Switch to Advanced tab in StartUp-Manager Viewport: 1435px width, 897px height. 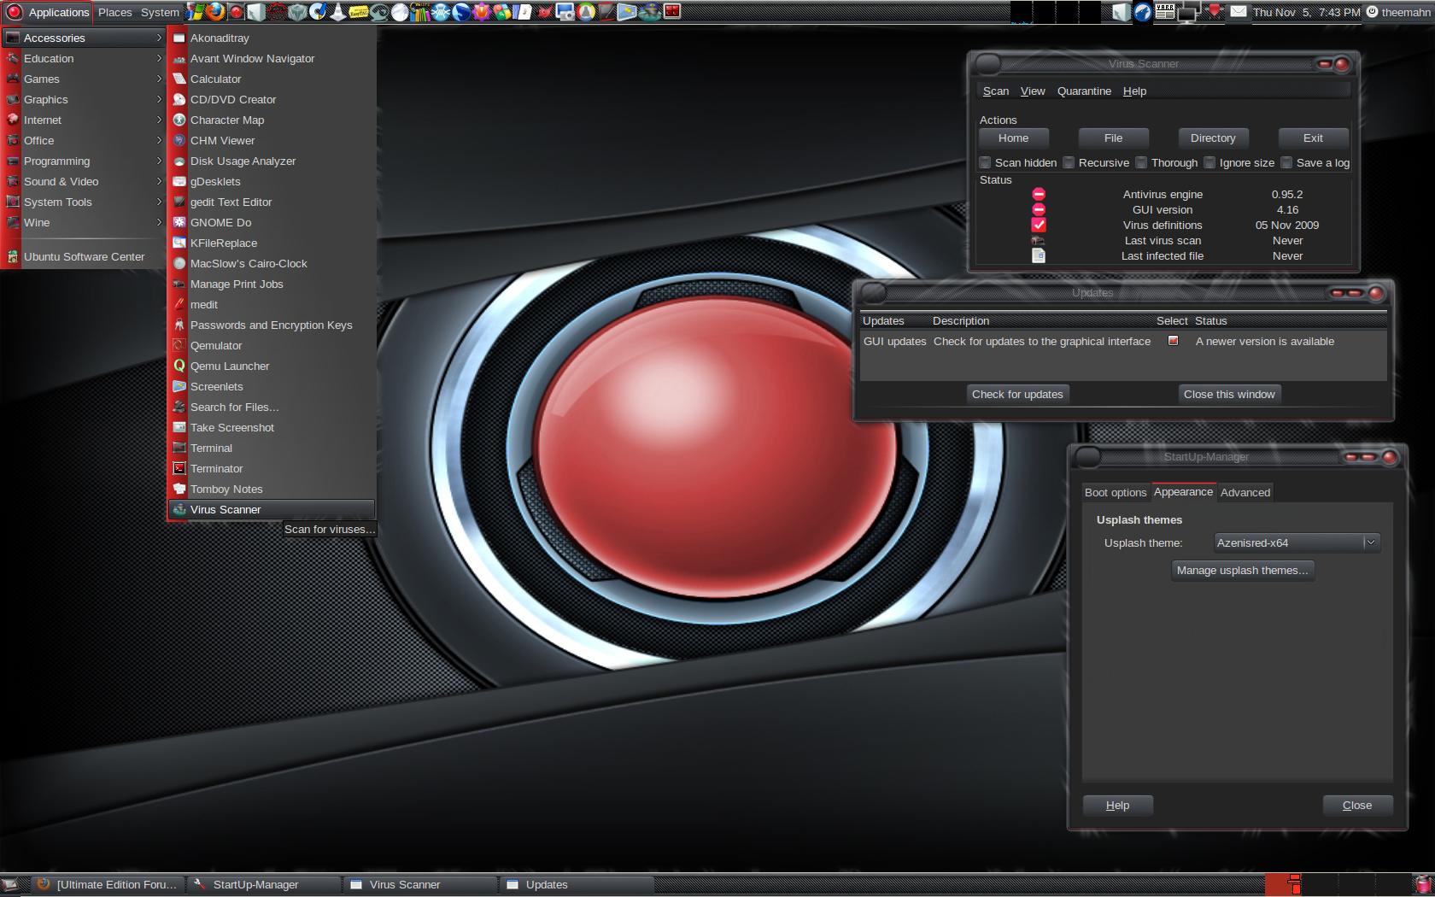click(1245, 492)
